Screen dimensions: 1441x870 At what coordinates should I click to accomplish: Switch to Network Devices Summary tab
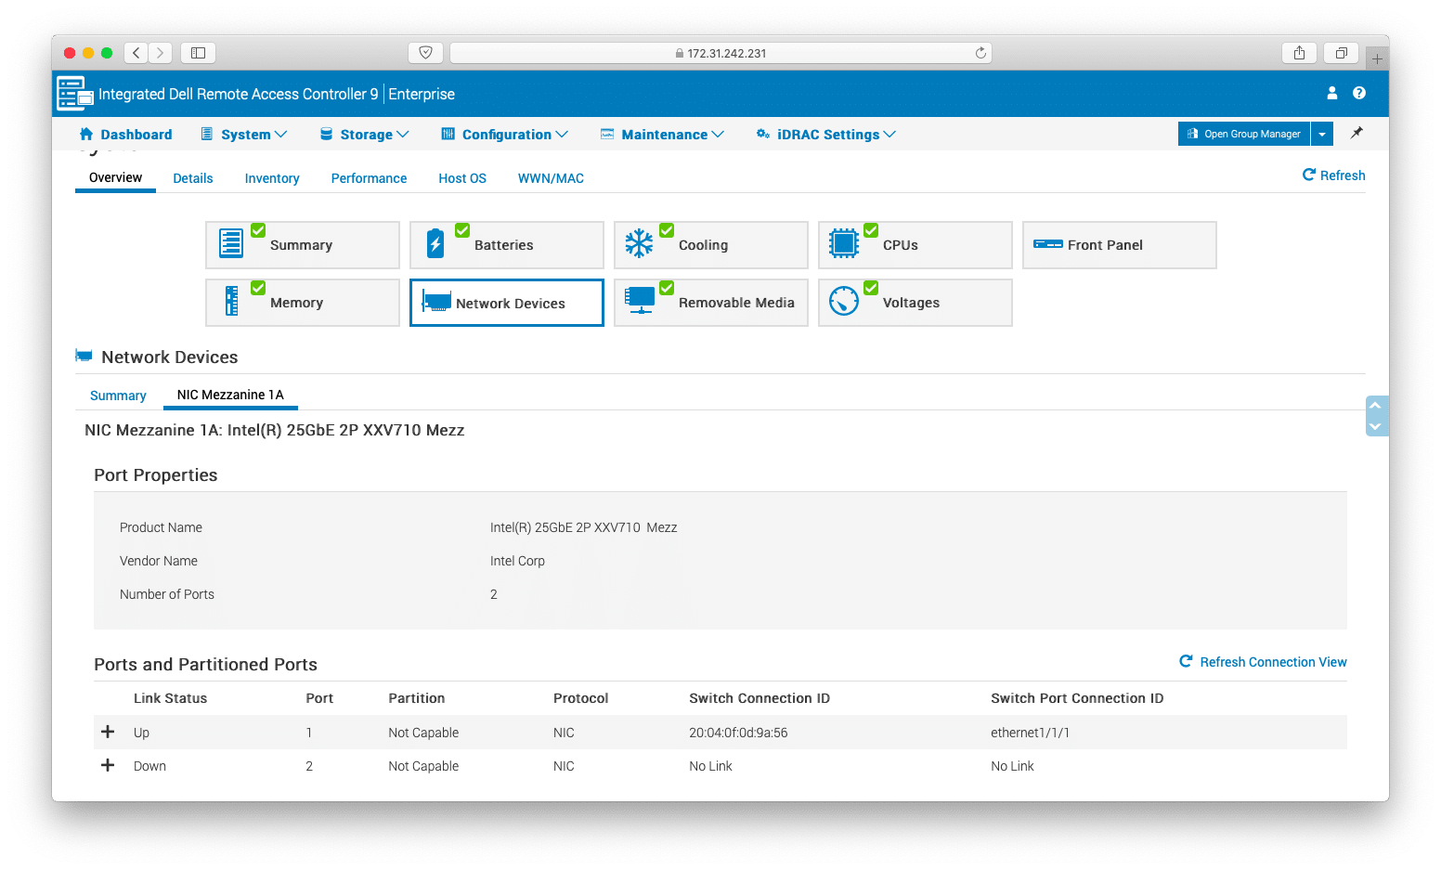click(118, 396)
